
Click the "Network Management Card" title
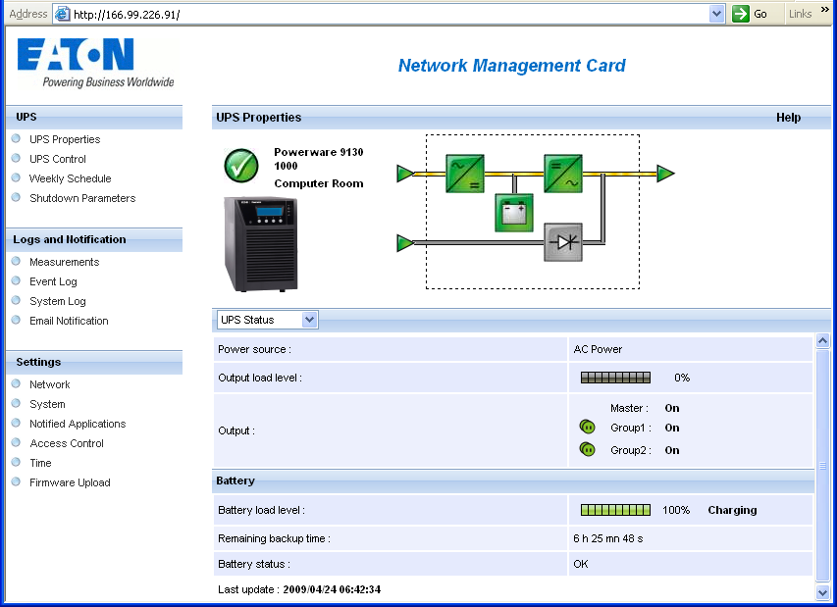coord(512,65)
